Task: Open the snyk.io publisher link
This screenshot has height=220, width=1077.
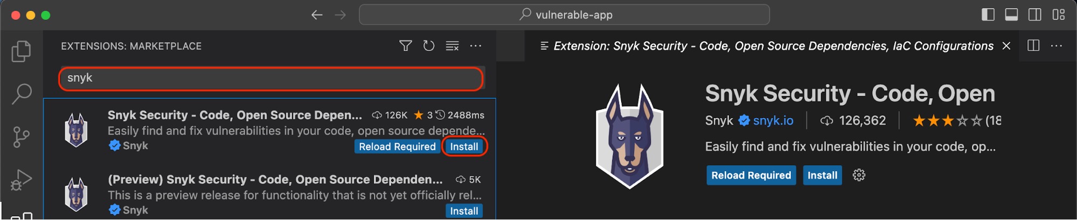Action: pyautogui.click(x=773, y=121)
